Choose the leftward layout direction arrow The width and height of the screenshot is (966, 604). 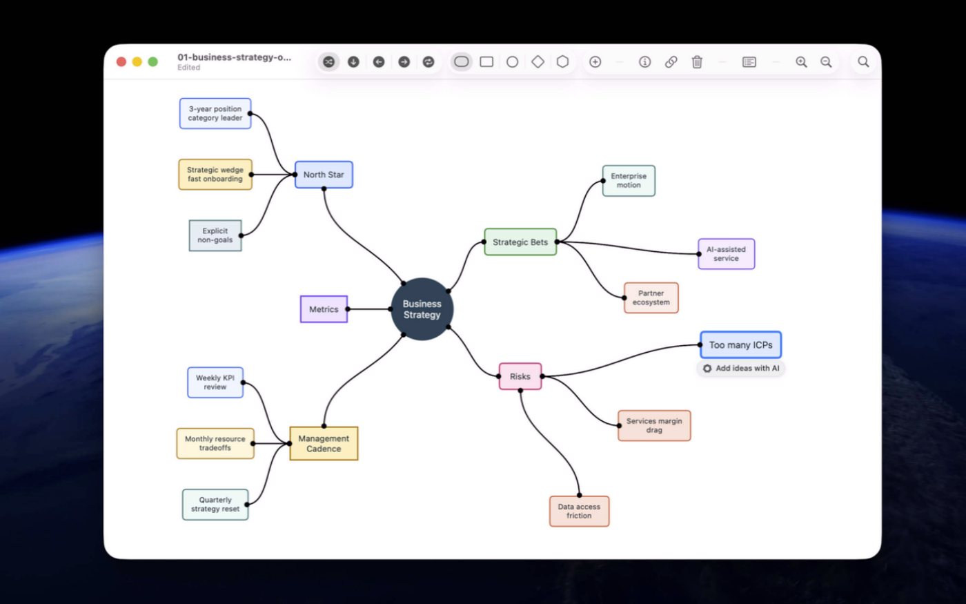(x=379, y=62)
